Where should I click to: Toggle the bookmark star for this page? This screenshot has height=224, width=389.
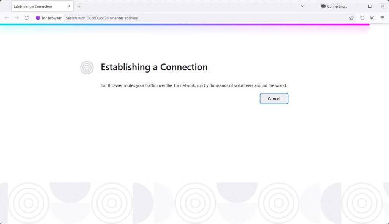tap(351, 18)
